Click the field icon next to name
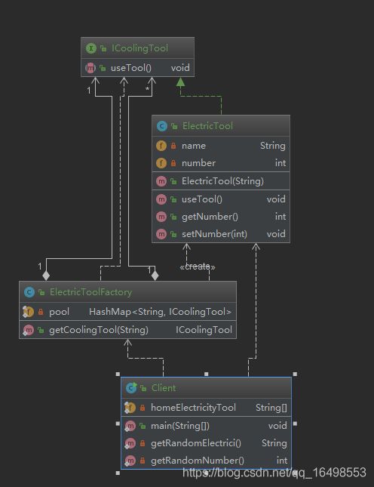The width and height of the screenshot is (374, 487). coord(161,146)
